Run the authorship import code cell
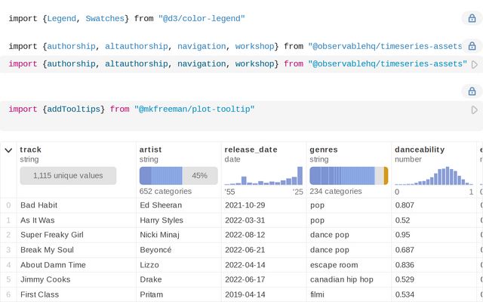The width and height of the screenshot is (483, 302). coord(475,65)
